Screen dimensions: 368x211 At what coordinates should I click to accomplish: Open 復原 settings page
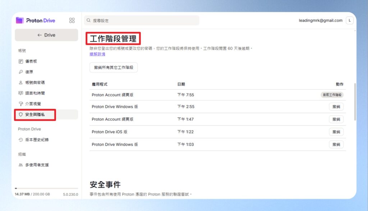pos(46,72)
